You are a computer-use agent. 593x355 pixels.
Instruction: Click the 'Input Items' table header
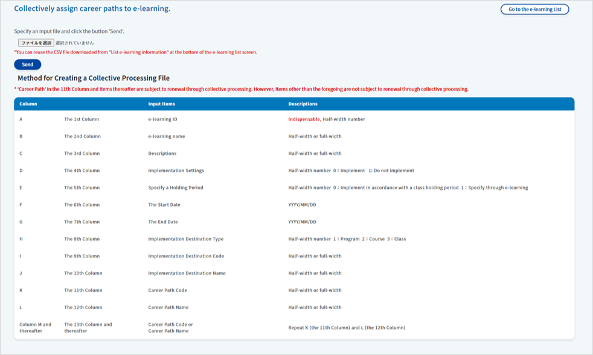tap(162, 104)
